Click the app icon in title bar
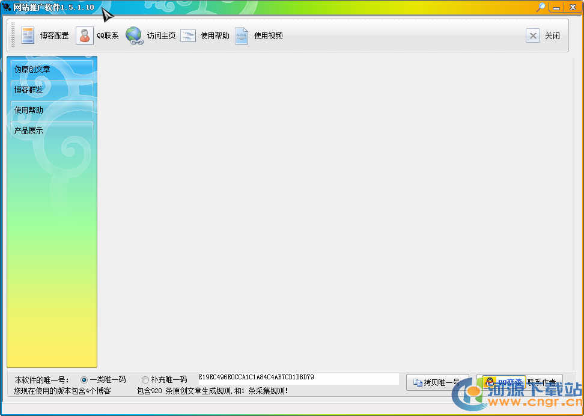 [x=7, y=7]
